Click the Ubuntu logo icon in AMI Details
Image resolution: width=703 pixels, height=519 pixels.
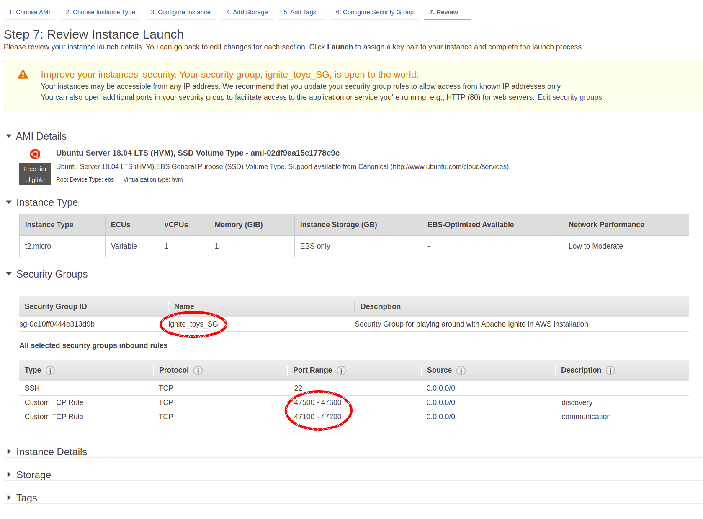35,154
